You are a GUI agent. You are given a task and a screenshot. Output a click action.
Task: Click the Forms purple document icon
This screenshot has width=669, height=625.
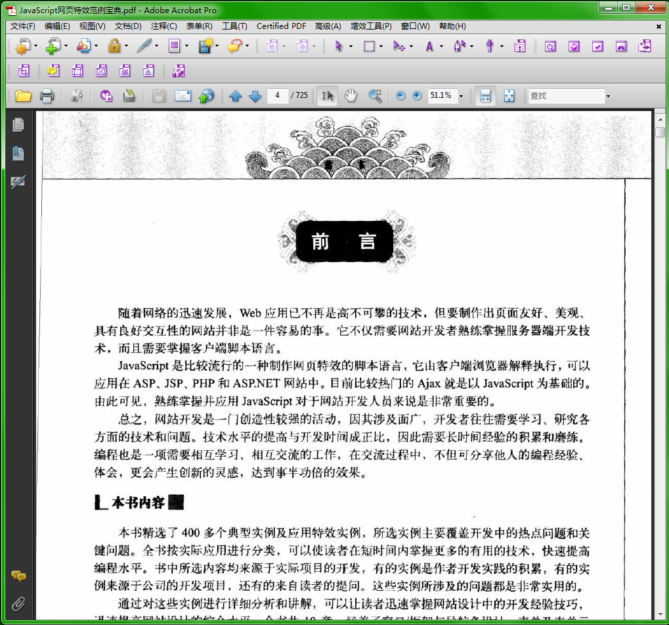174,46
